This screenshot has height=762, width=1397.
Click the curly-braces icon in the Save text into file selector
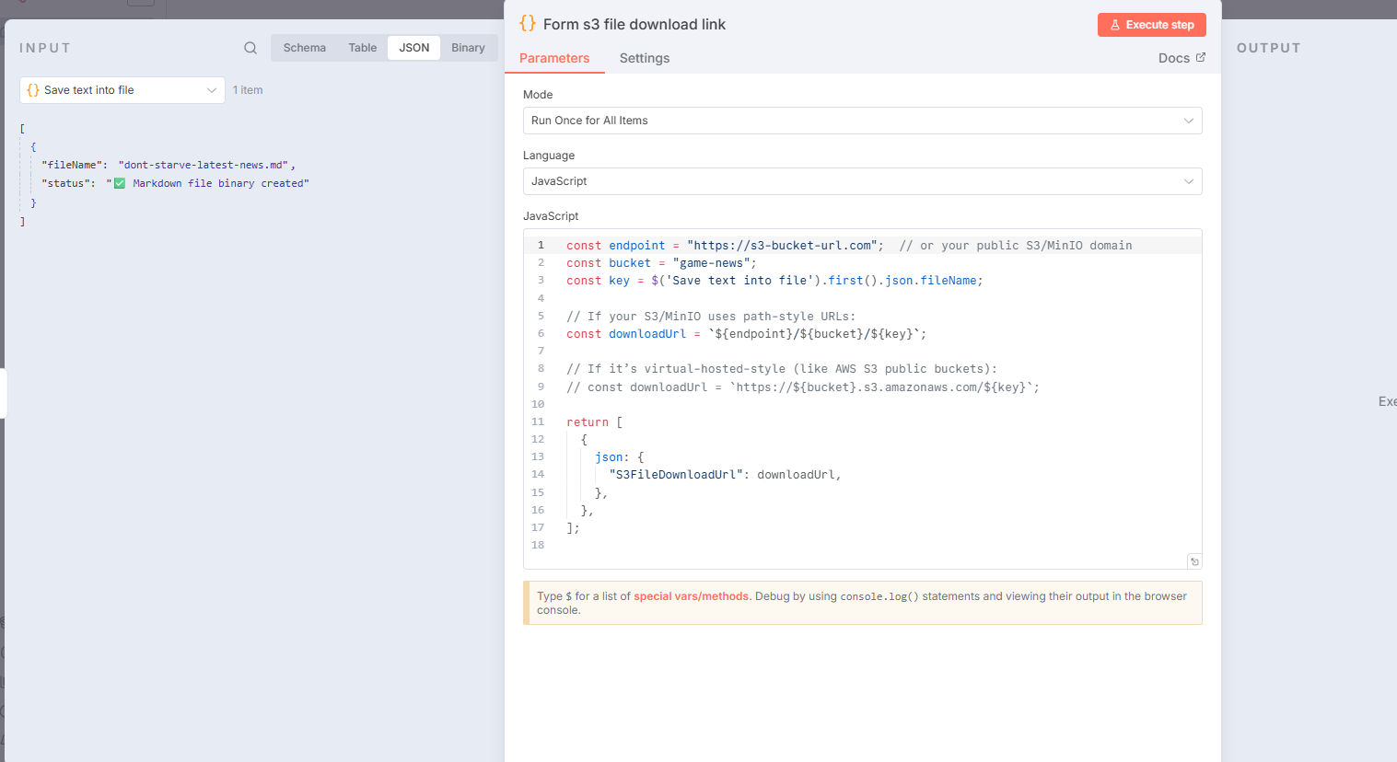pyautogui.click(x=32, y=89)
